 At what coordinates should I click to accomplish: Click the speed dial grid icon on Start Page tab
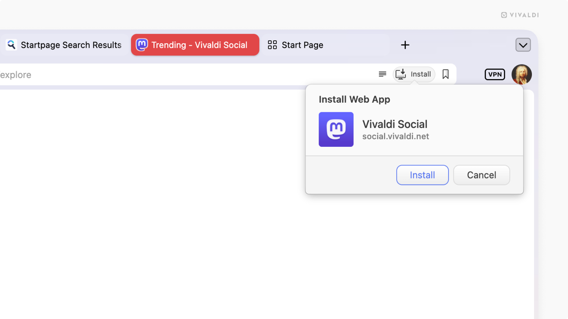[x=272, y=45]
